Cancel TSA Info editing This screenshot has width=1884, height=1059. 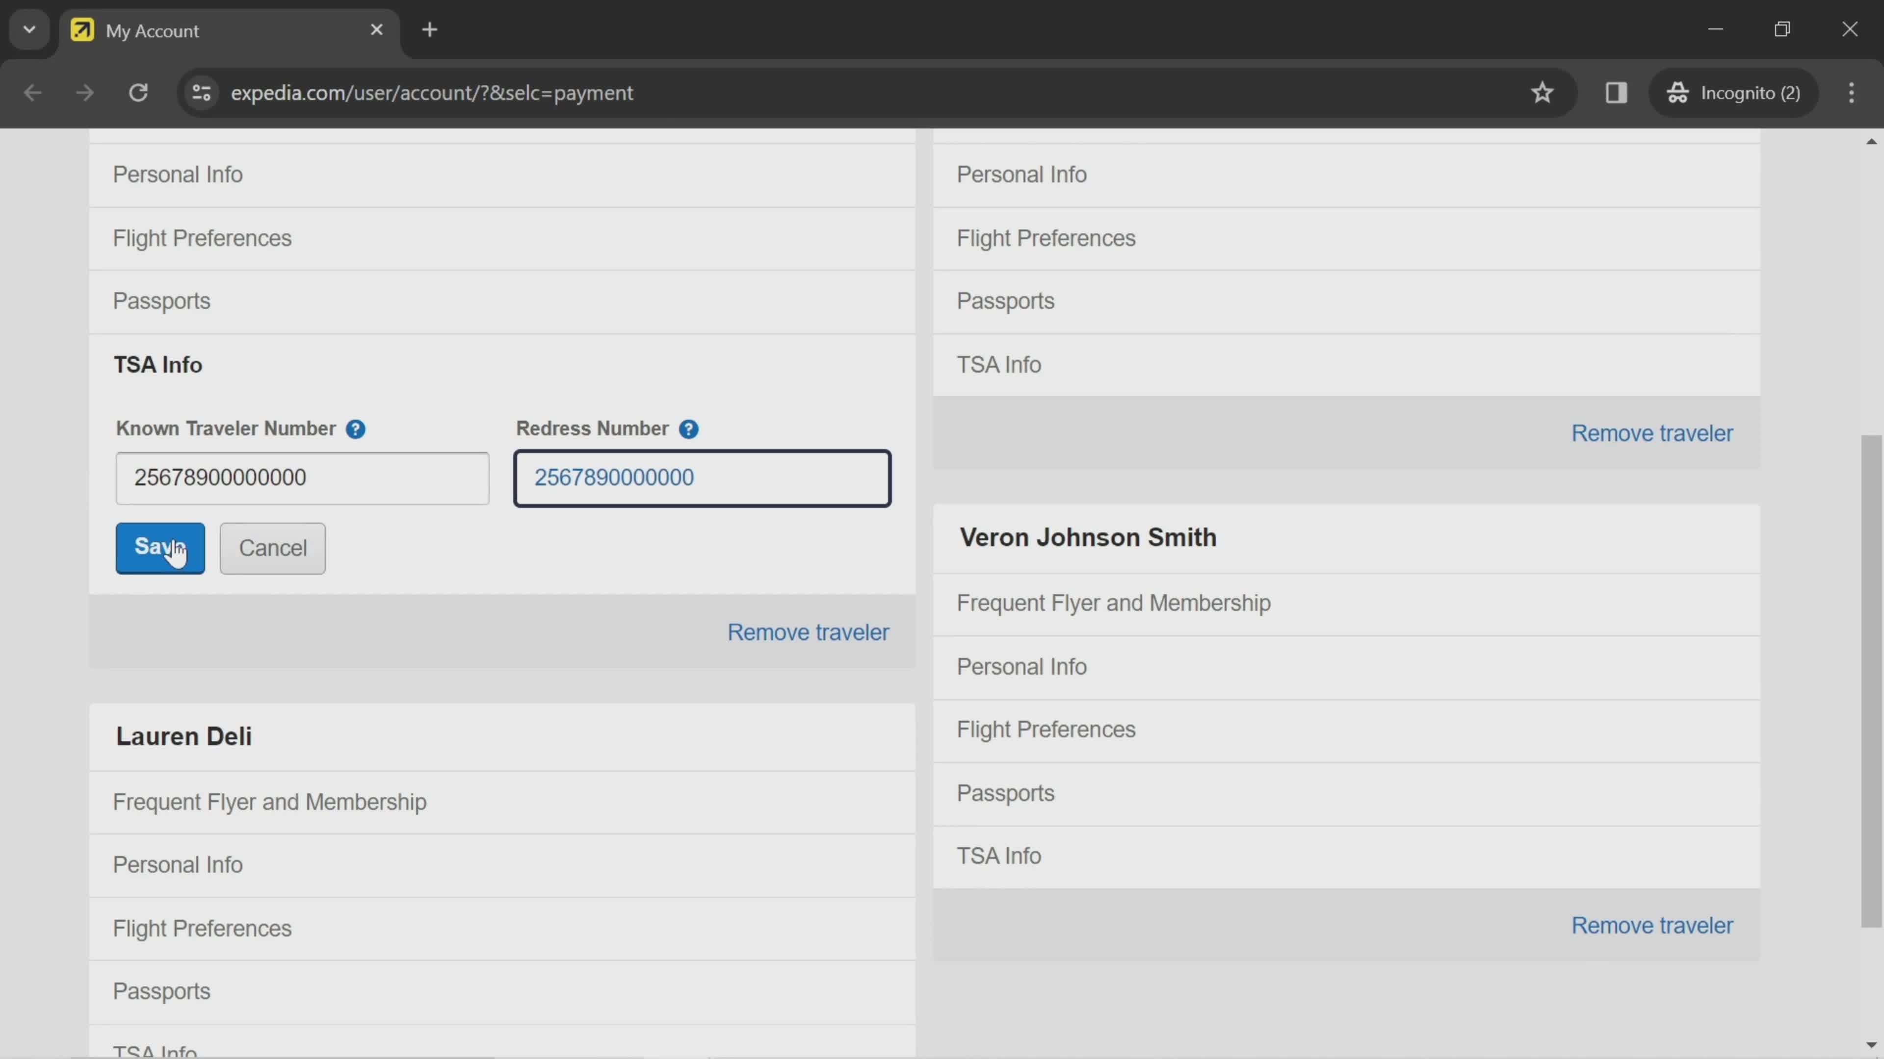point(273,548)
